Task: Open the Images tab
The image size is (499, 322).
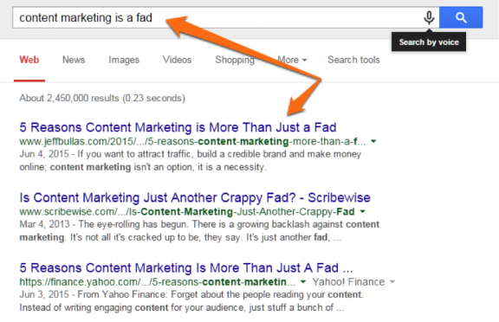Action: [x=124, y=60]
